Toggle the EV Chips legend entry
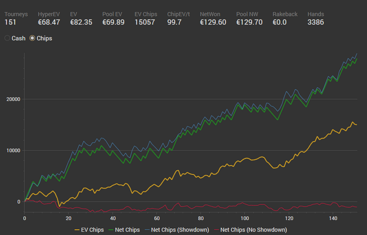Viewport: 367px width, 235px height. point(89,230)
